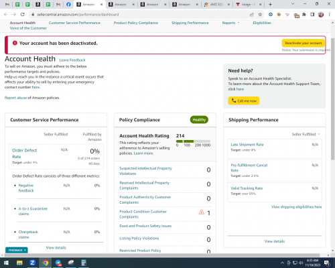Open the Chrome extensions puzzle icon
335x268 pixels.
click(304, 15)
